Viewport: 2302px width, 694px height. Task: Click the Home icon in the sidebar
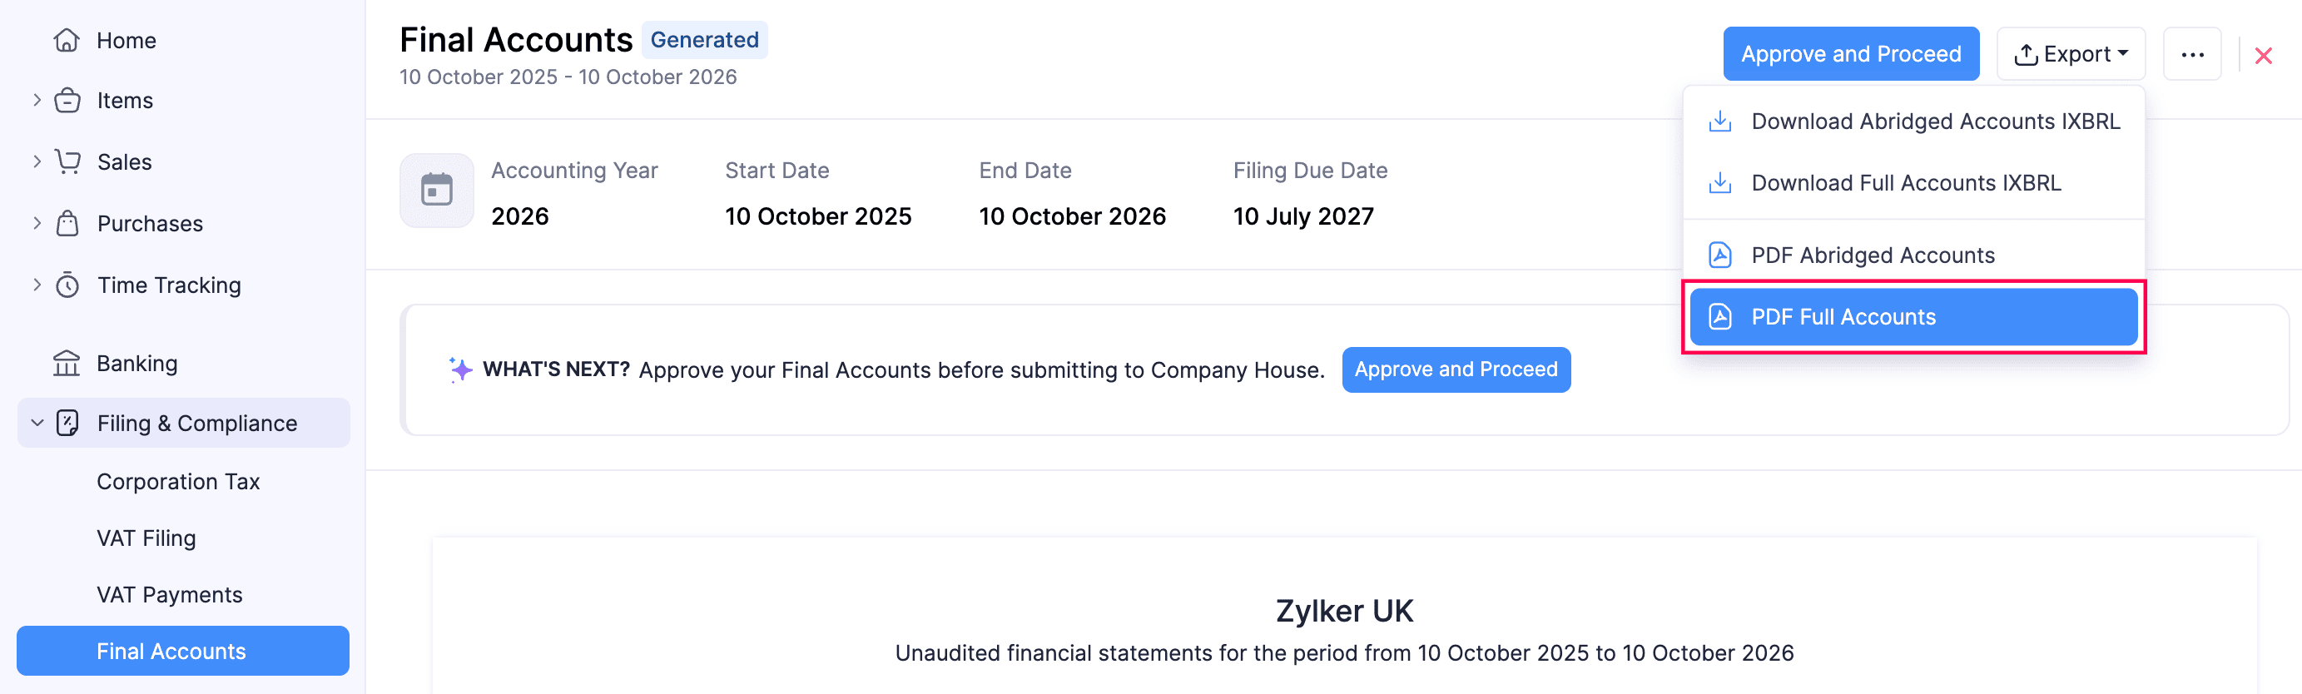pos(67,39)
